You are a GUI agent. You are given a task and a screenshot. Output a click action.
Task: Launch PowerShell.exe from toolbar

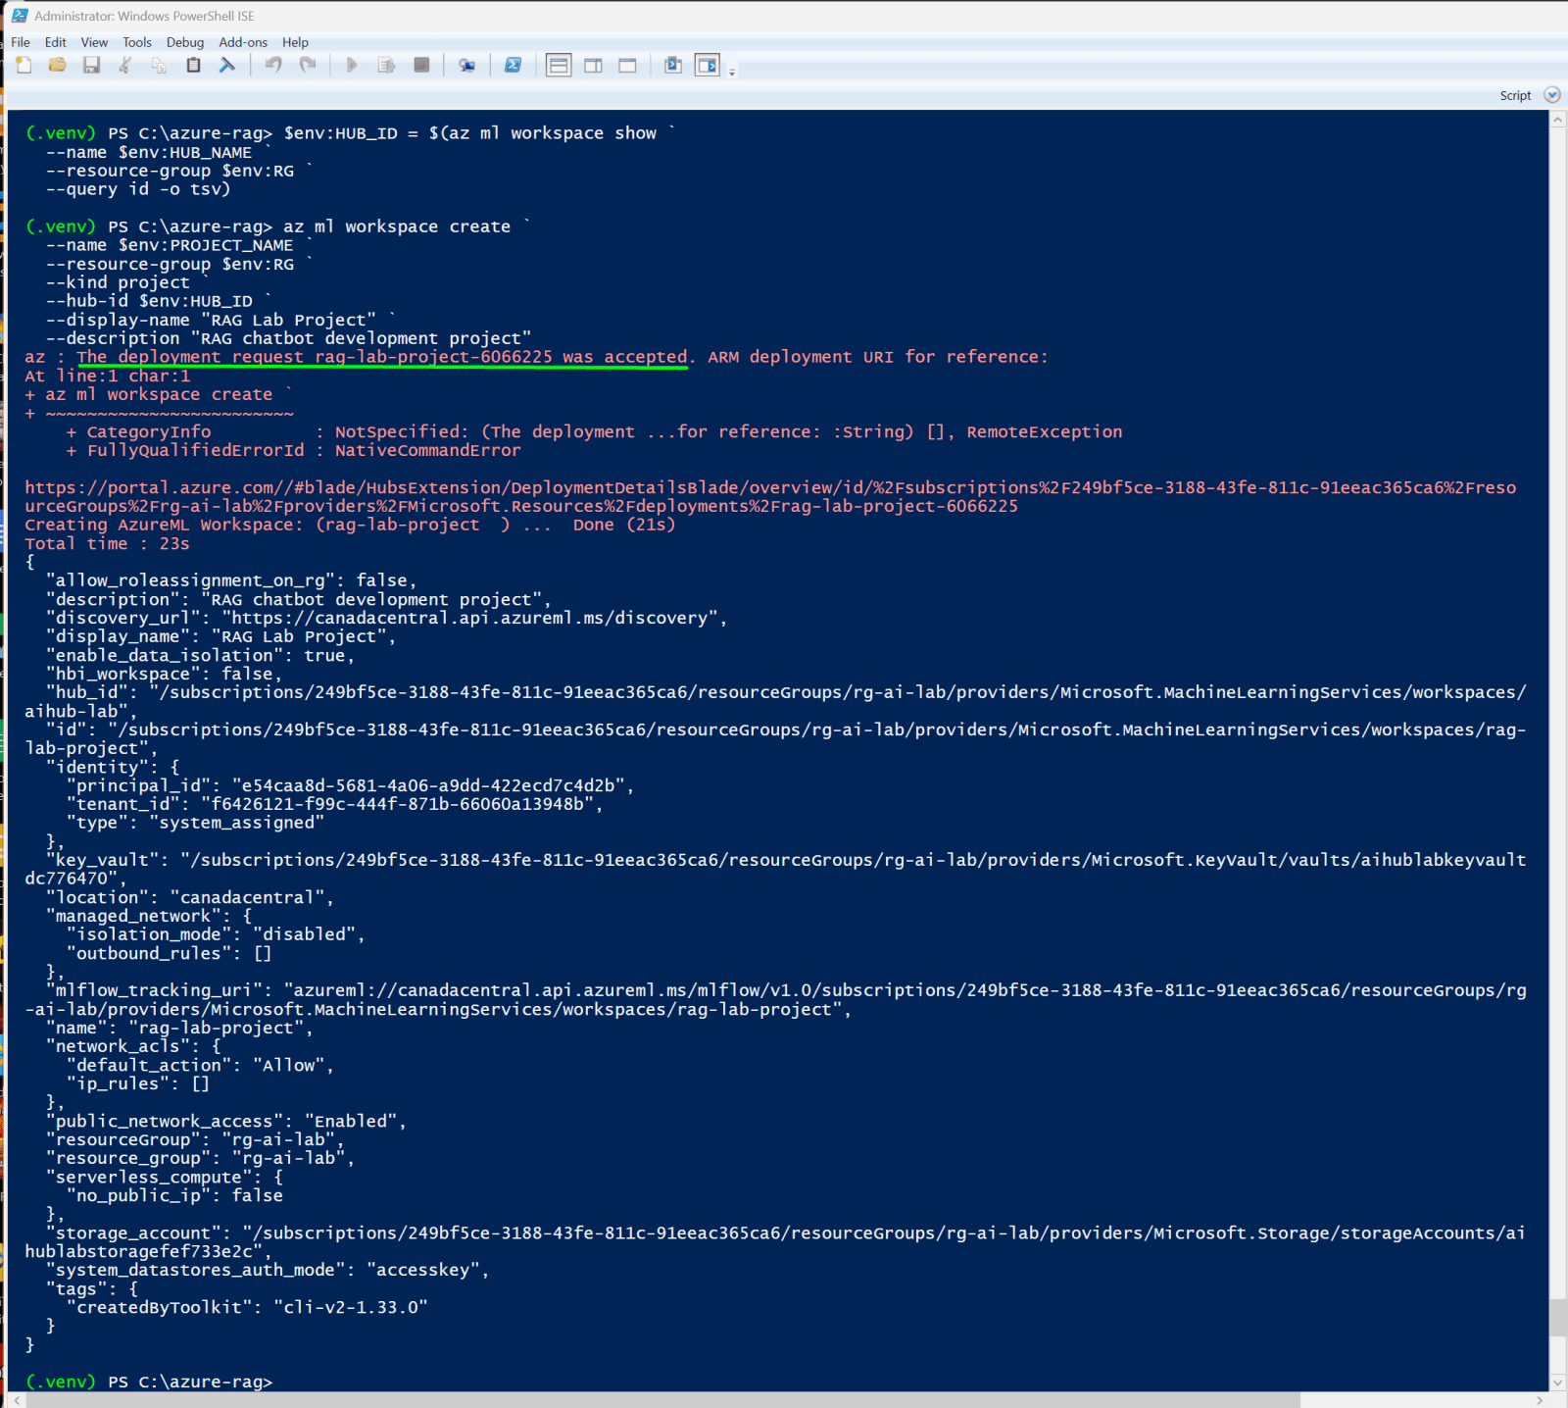[x=513, y=66]
